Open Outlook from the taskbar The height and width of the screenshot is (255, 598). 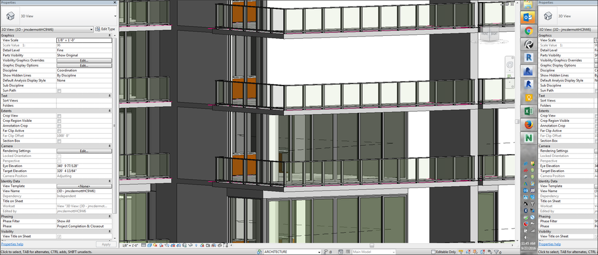pos(528,17)
